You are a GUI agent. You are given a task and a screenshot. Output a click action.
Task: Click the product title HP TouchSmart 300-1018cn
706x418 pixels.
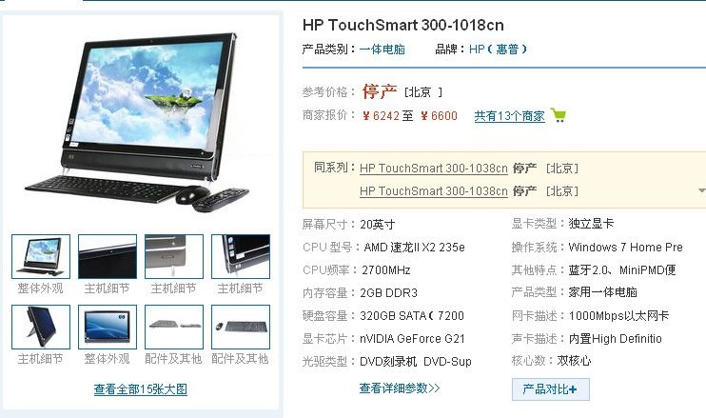pyautogui.click(x=403, y=25)
